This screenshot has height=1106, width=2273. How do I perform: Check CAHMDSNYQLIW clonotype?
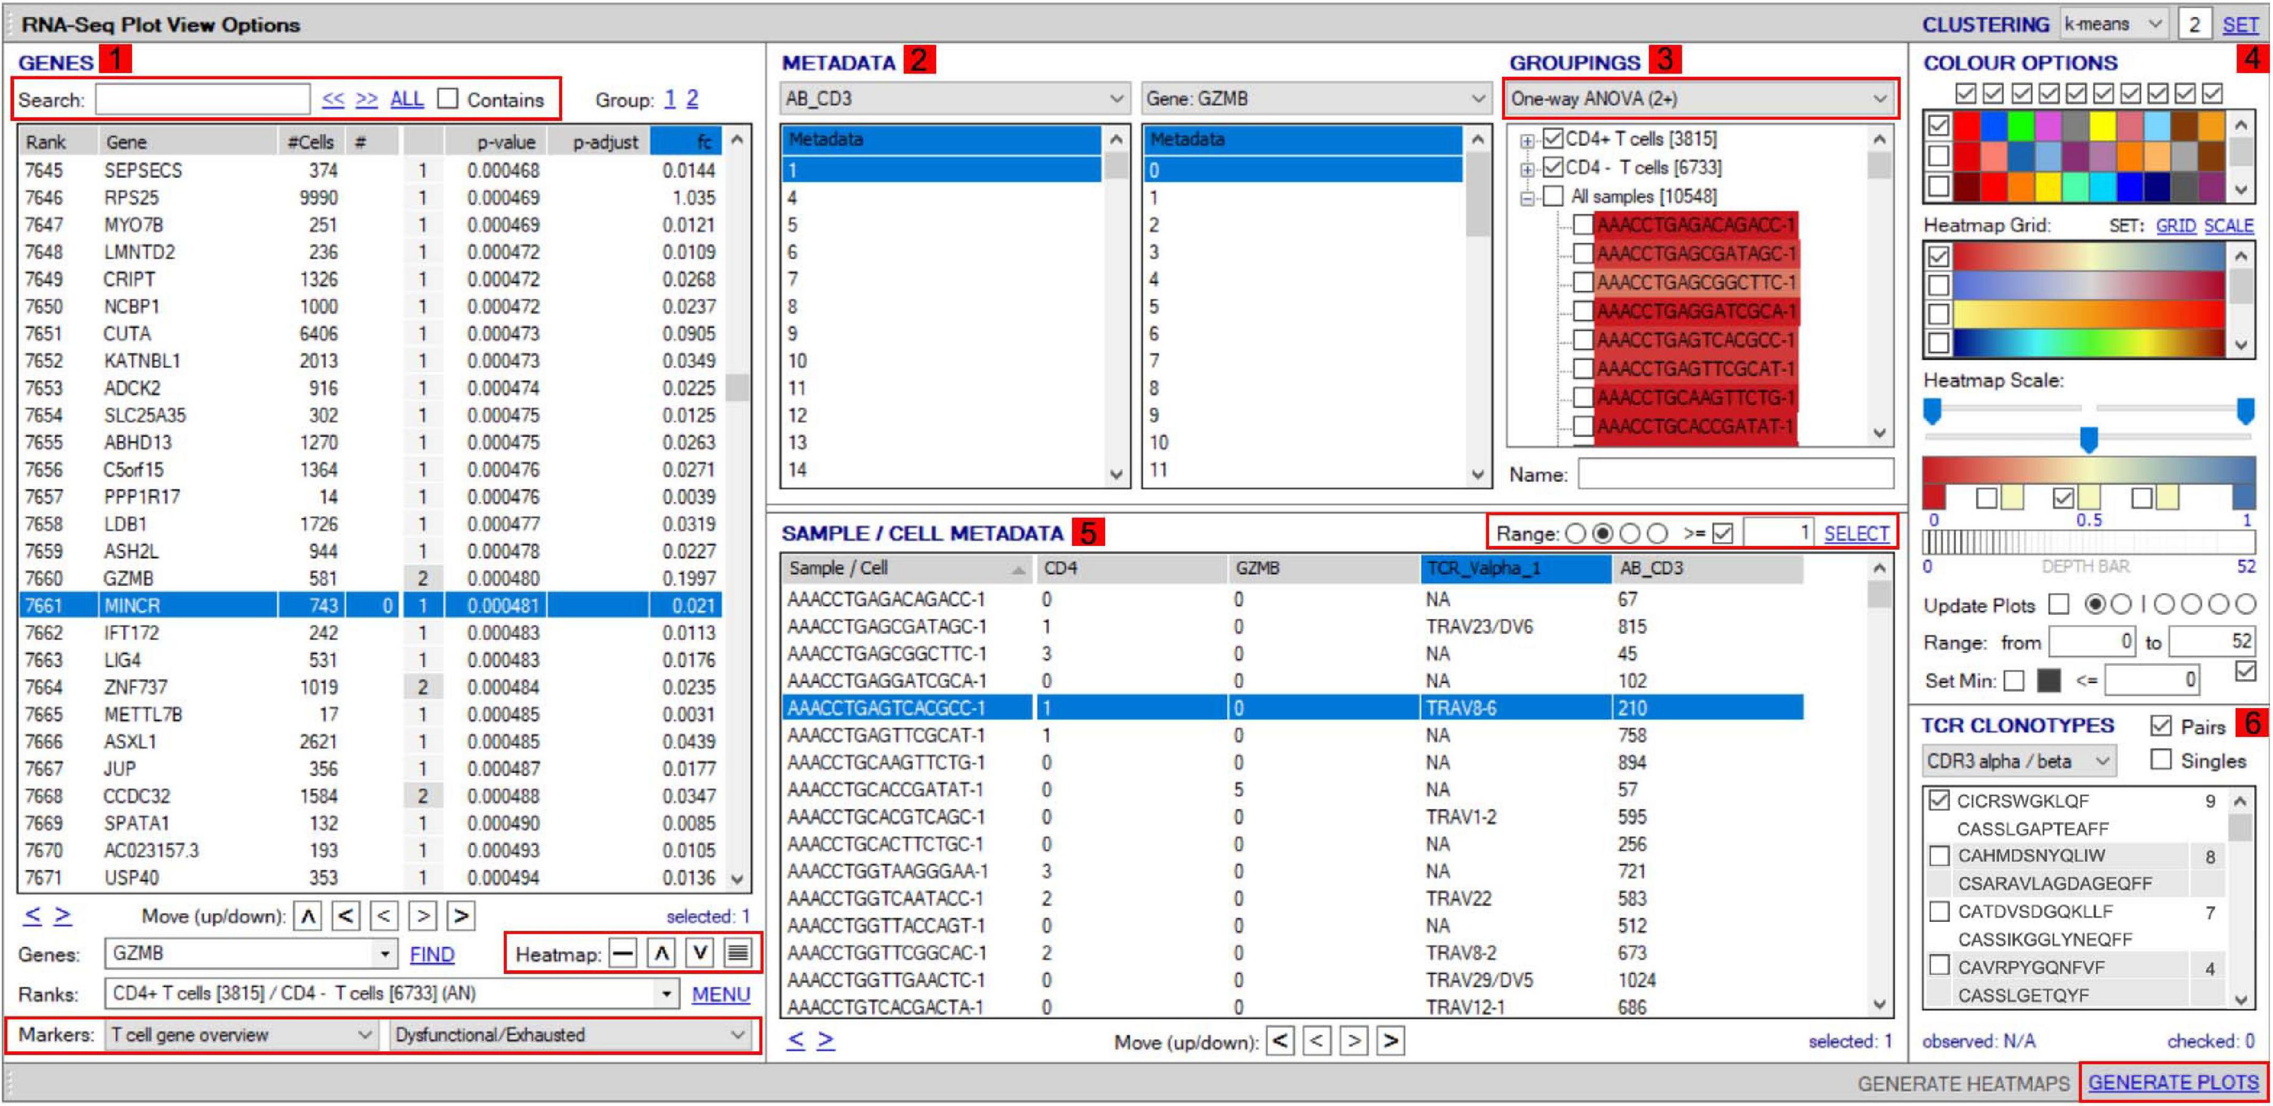1939,855
